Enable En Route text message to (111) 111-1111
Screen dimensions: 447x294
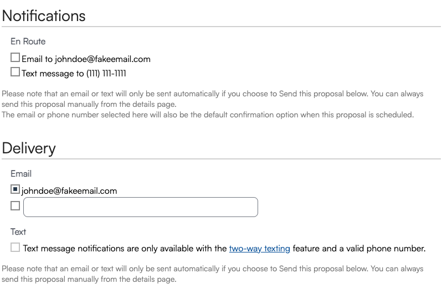pyautogui.click(x=16, y=72)
